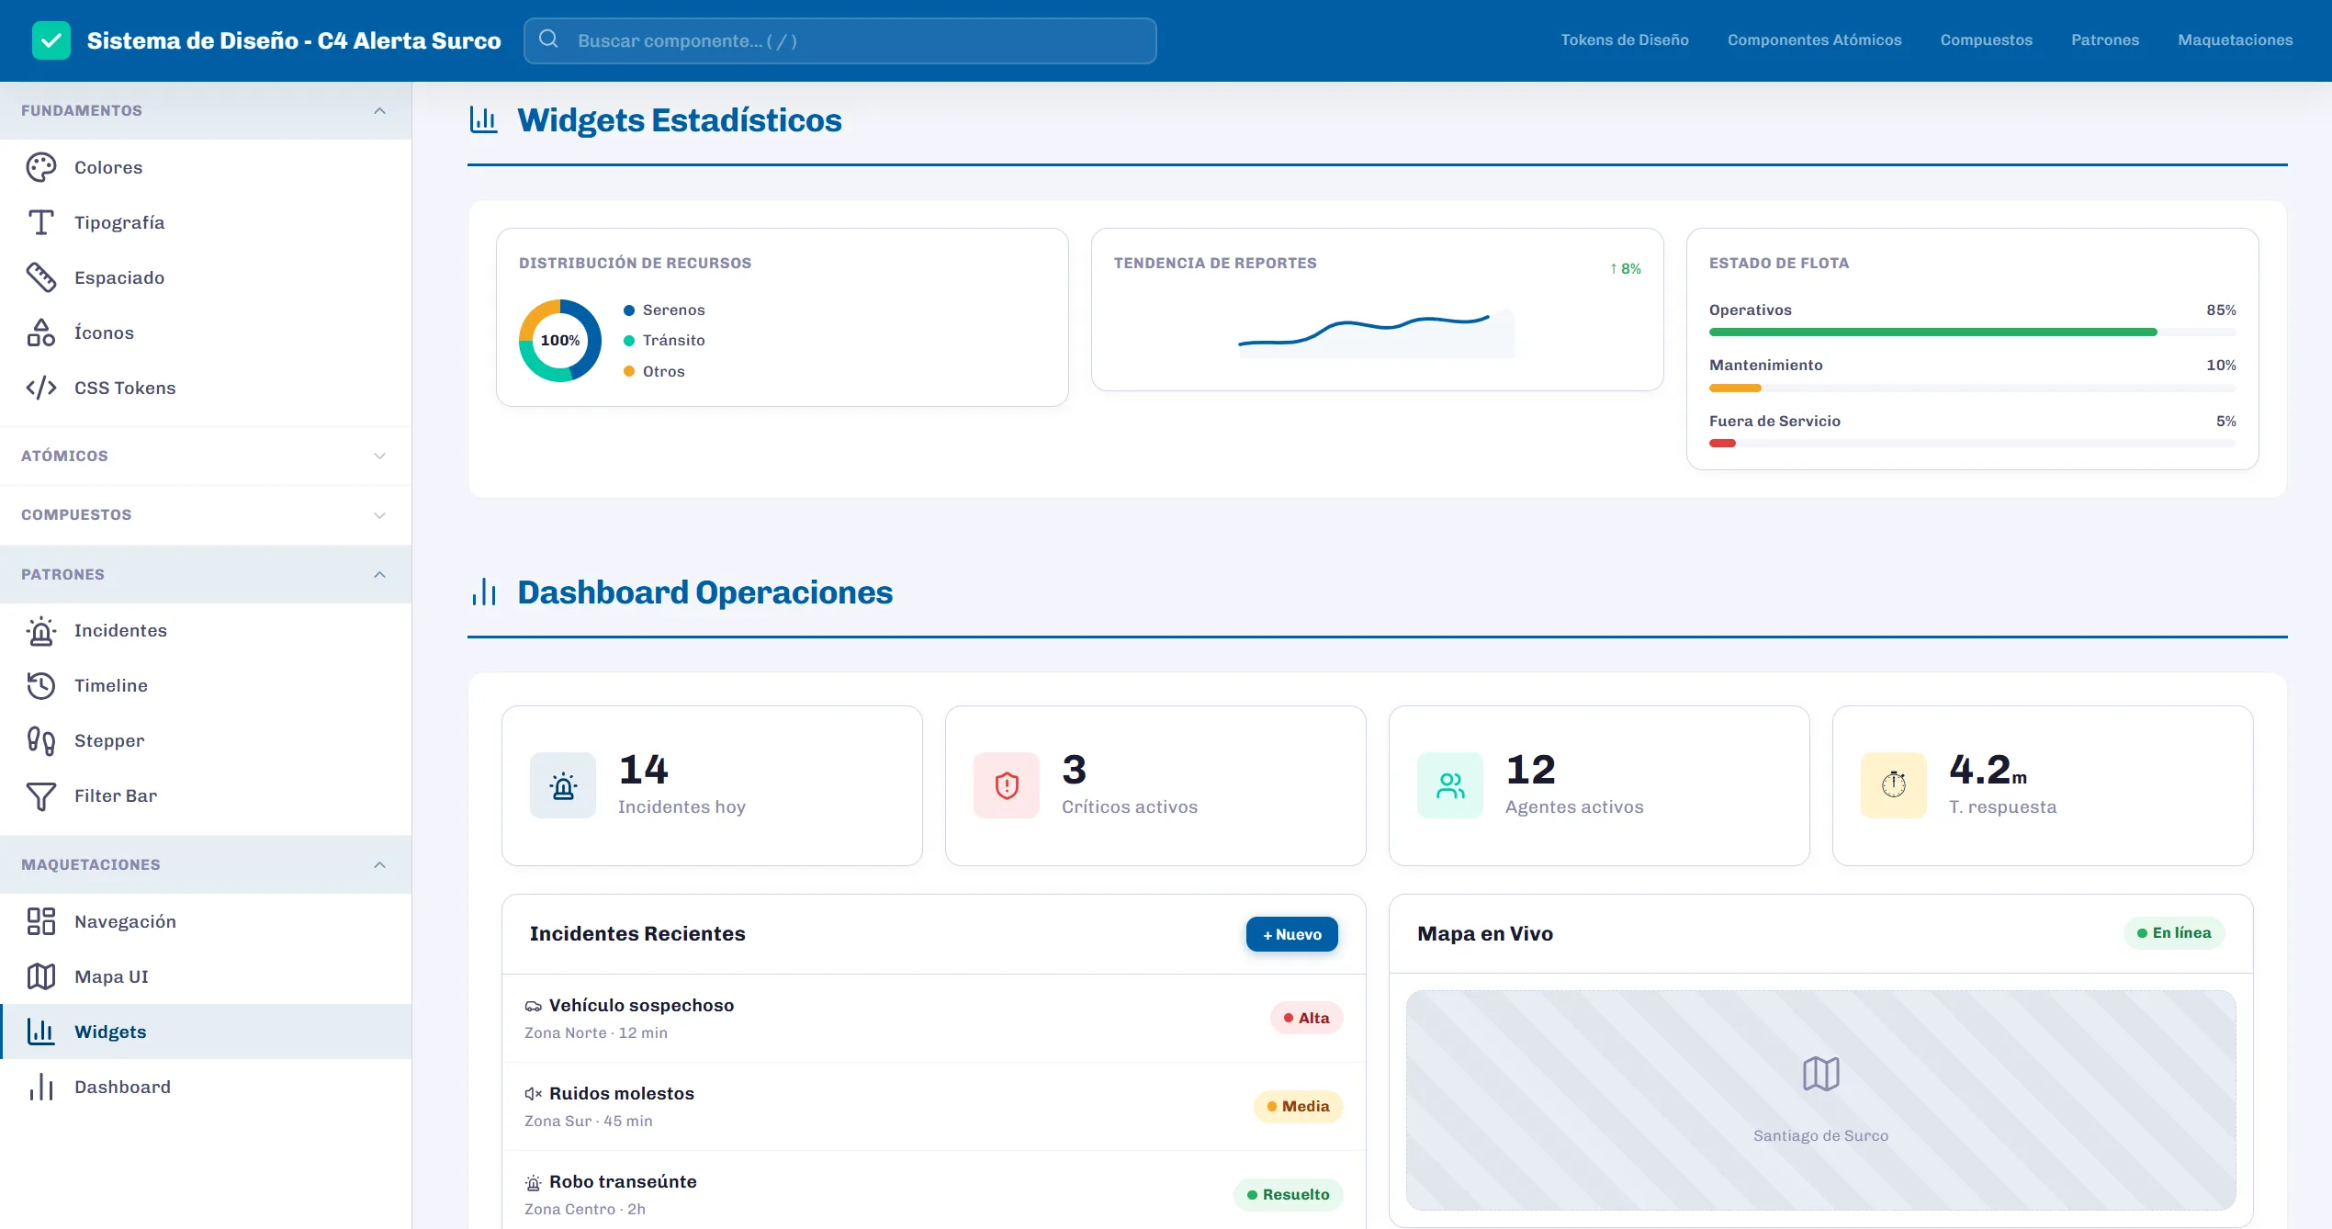Click the Zona Norte · 12 min text

point(596,1032)
